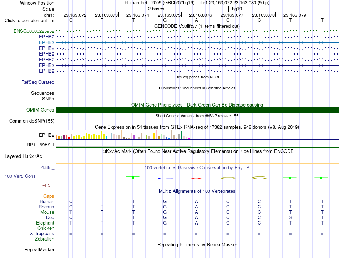Click the RP11-69E9.1 gene label
The image size is (339, 258).
pyautogui.click(x=40, y=145)
